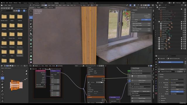
Task: Open the Tool properties tab icon
Action: pyautogui.click(x=156, y=59)
